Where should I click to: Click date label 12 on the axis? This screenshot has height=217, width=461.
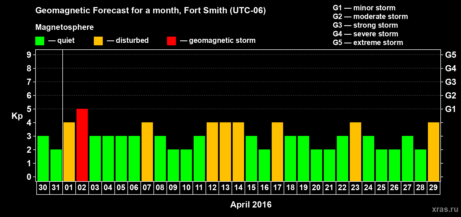tap(212, 187)
